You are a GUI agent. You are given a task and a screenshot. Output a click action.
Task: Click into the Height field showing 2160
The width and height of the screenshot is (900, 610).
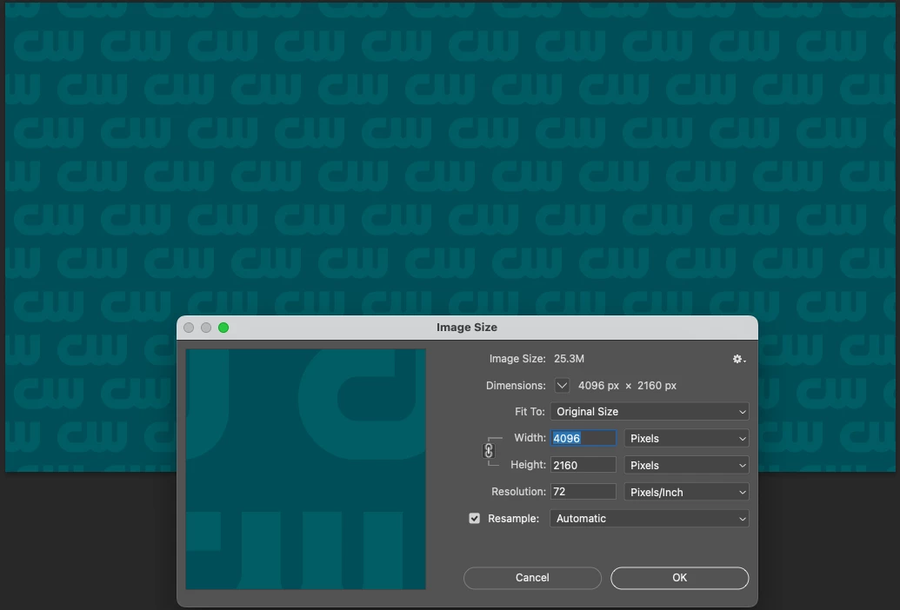pyautogui.click(x=583, y=465)
